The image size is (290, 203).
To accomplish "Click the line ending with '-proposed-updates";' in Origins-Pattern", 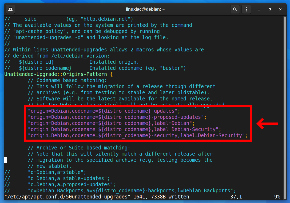I will tap(117, 117).
